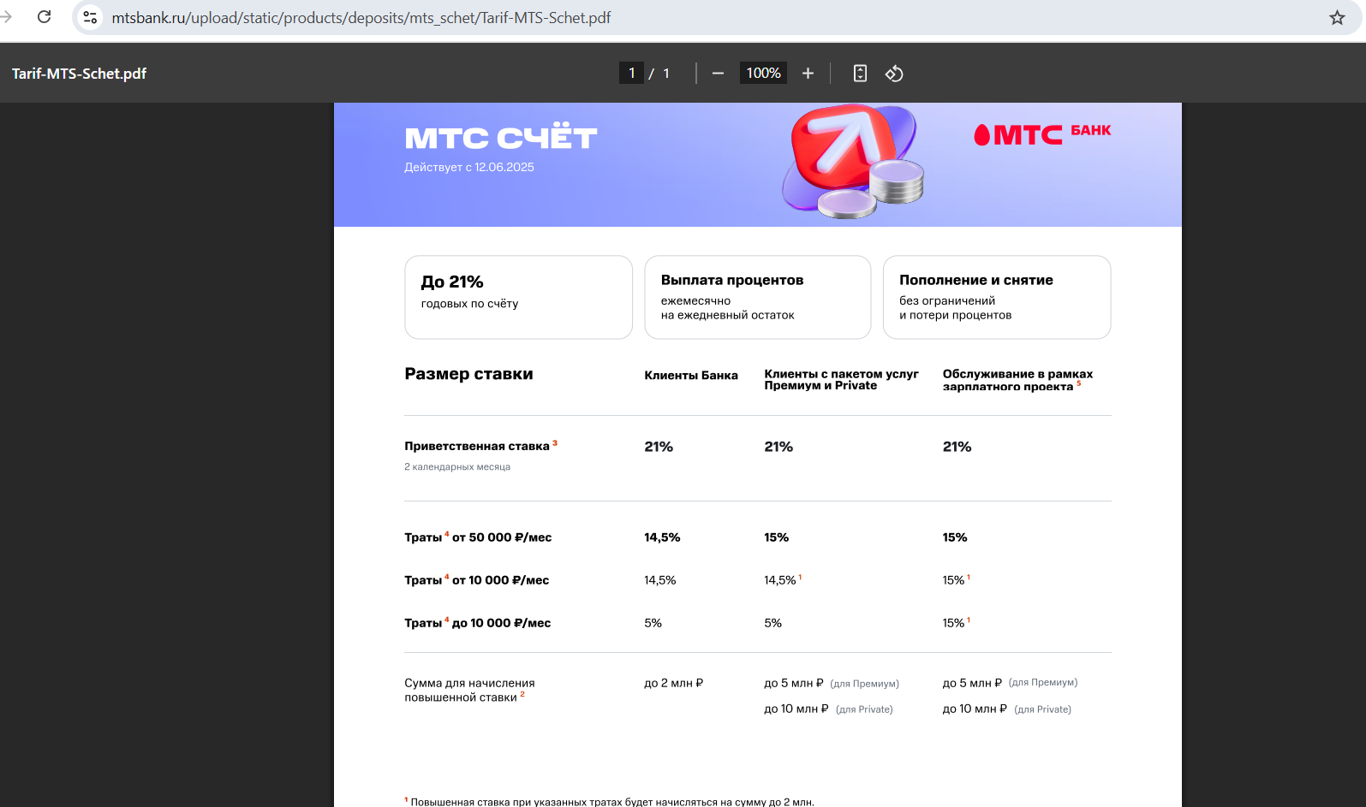This screenshot has height=807, width=1366.
Task: Click 'Приветственная ставка' row label
Action: point(477,446)
